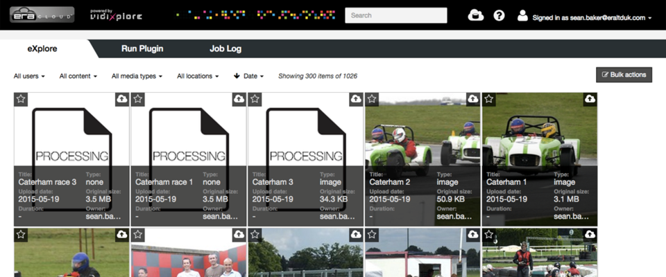Screen dimensions: 666x277
Task: Open the Date sort dropdown
Action: (x=254, y=76)
